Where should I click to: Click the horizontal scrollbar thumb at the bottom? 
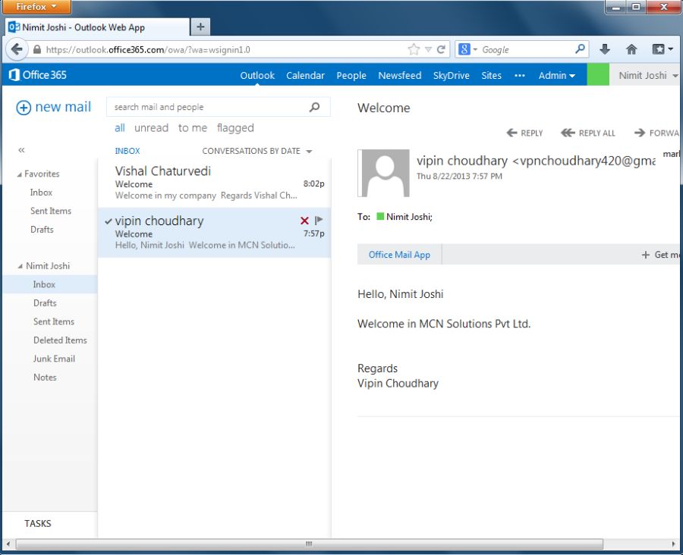pyautogui.click(x=310, y=544)
